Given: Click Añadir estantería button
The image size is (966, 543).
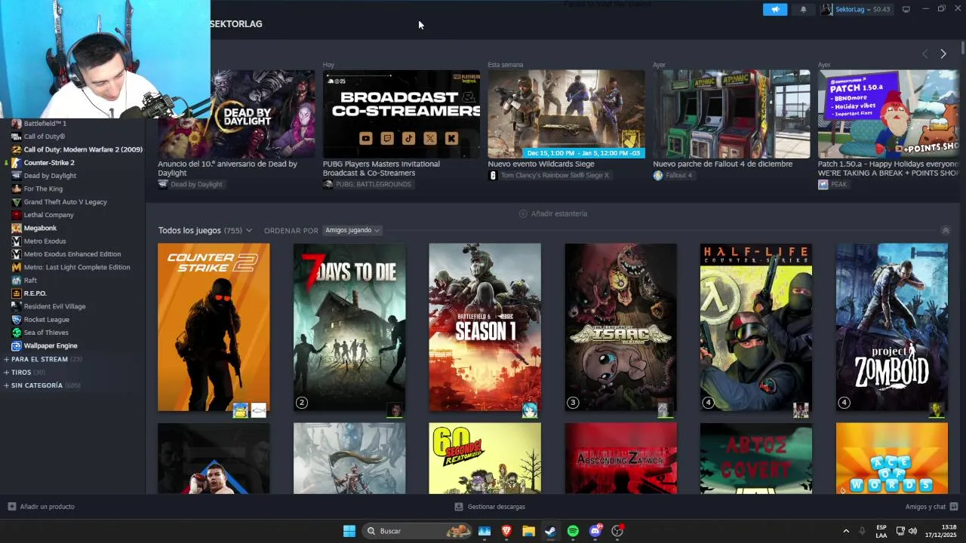Looking at the screenshot, I should pos(553,213).
